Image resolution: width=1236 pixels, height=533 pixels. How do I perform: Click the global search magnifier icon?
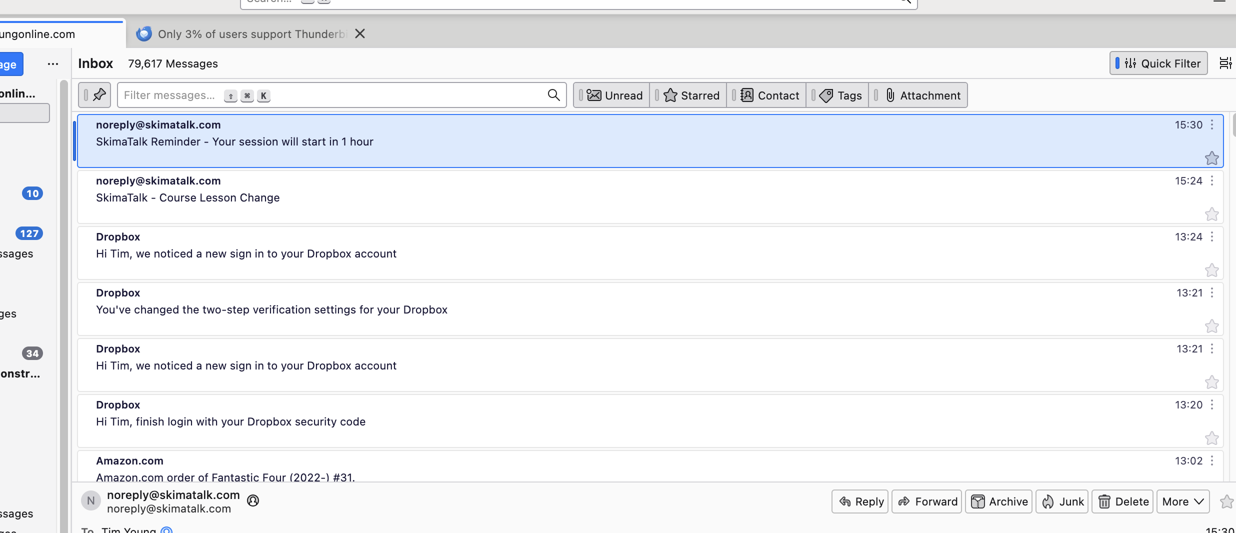coord(905,1)
